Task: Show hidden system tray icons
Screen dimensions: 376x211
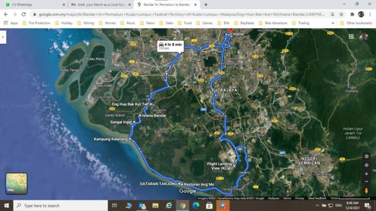Action: [x=317, y=205]
